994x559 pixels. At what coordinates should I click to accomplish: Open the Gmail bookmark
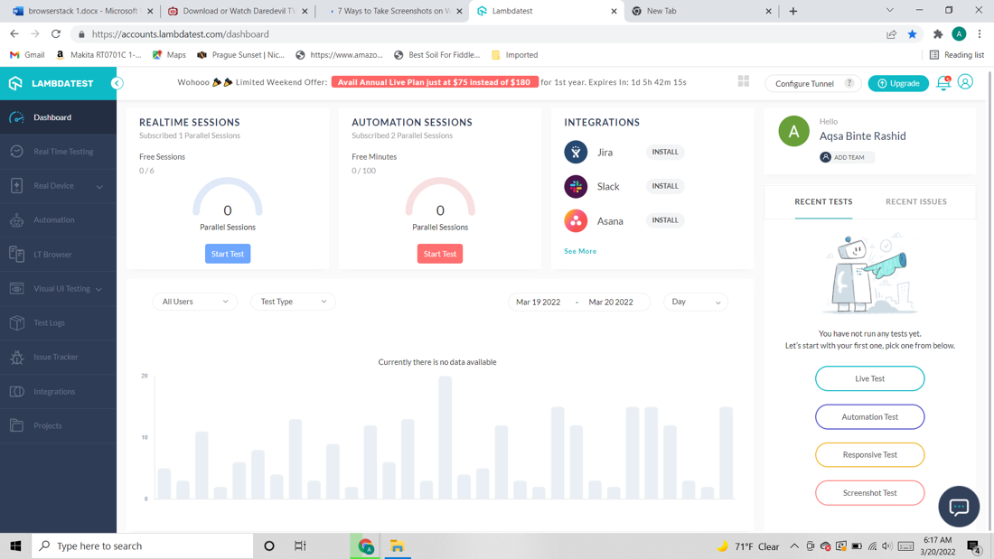pyautogui.click(x=27, y=55)
